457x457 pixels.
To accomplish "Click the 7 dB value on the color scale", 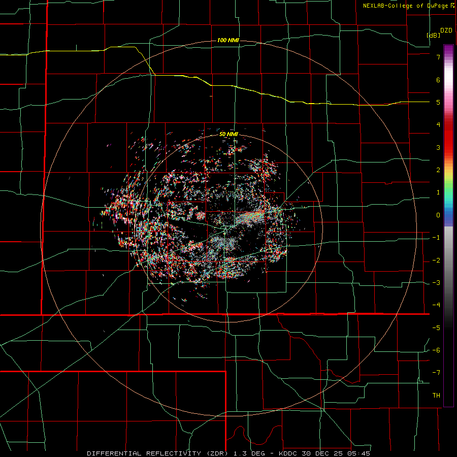I will pos(438,57).
